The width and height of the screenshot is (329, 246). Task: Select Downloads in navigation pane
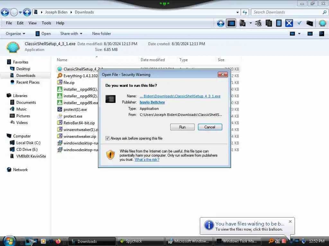pos(26,76)
